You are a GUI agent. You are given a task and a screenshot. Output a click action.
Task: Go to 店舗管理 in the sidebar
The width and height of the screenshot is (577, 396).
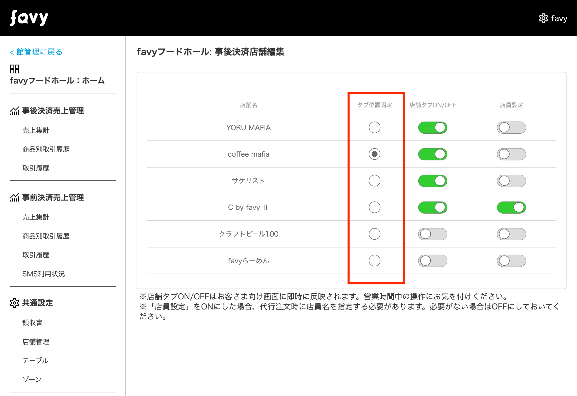tap(36, 342)
